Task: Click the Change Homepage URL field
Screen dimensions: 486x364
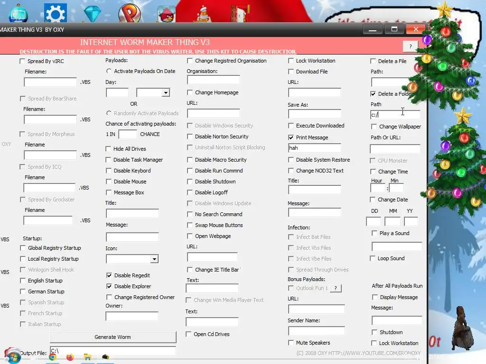Action: (214, 113)
